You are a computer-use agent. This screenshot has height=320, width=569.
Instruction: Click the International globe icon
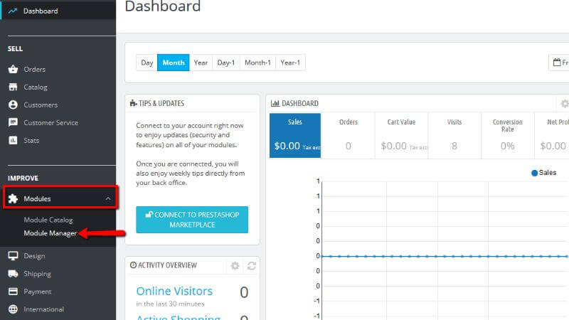pyautogui.click(x=13, y=309)
